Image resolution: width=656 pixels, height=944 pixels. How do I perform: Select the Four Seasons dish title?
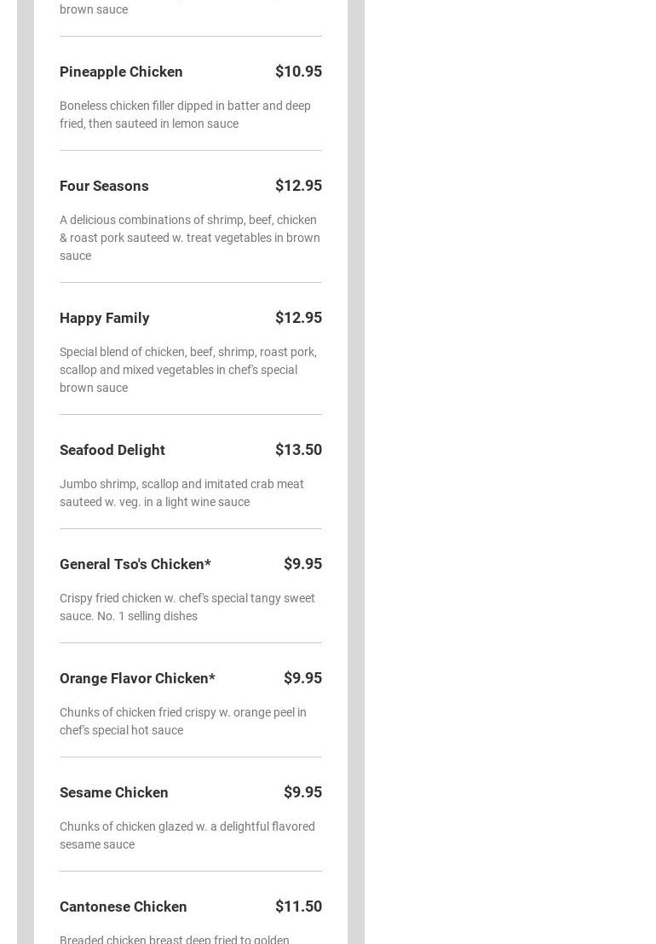pyautogui.click(x=104, y=186)
